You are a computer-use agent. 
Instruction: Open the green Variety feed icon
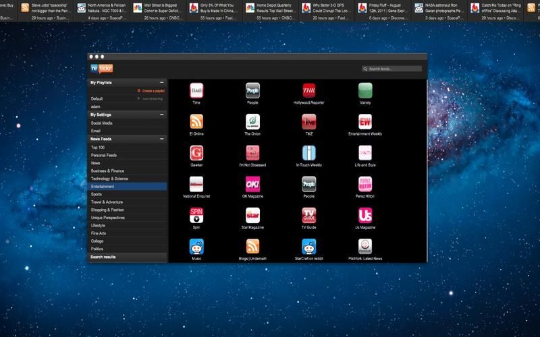tap(365, 90)
